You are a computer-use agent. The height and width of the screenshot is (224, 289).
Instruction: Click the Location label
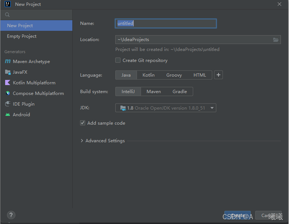[x=90, y=40]
